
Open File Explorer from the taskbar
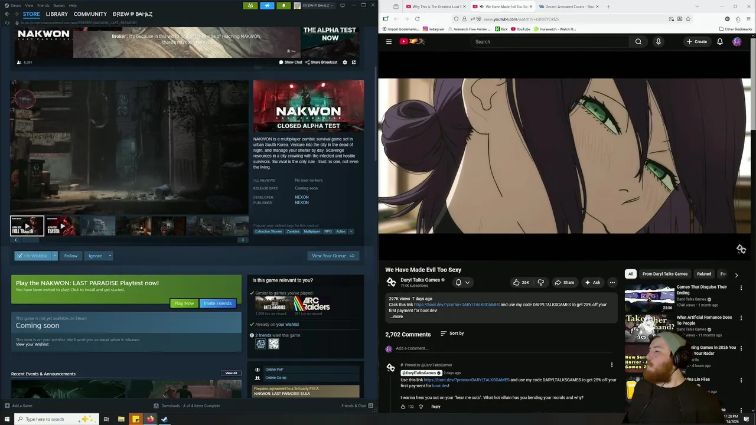[121, 419]
